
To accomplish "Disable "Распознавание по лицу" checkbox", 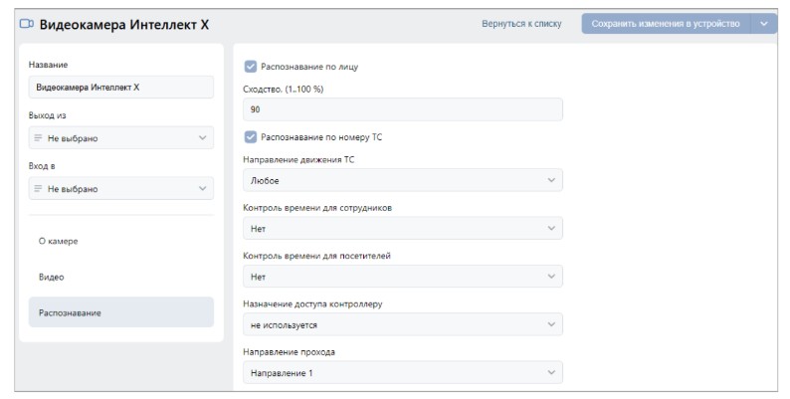I will tap(250, 67).
